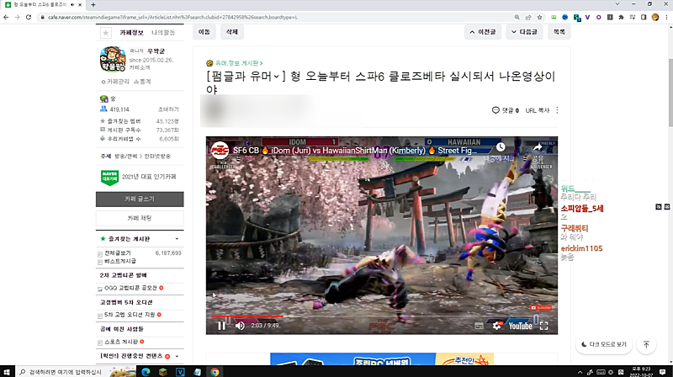Click browser back arrow
This screenshot has width=673, height=377.
(6, 17)
